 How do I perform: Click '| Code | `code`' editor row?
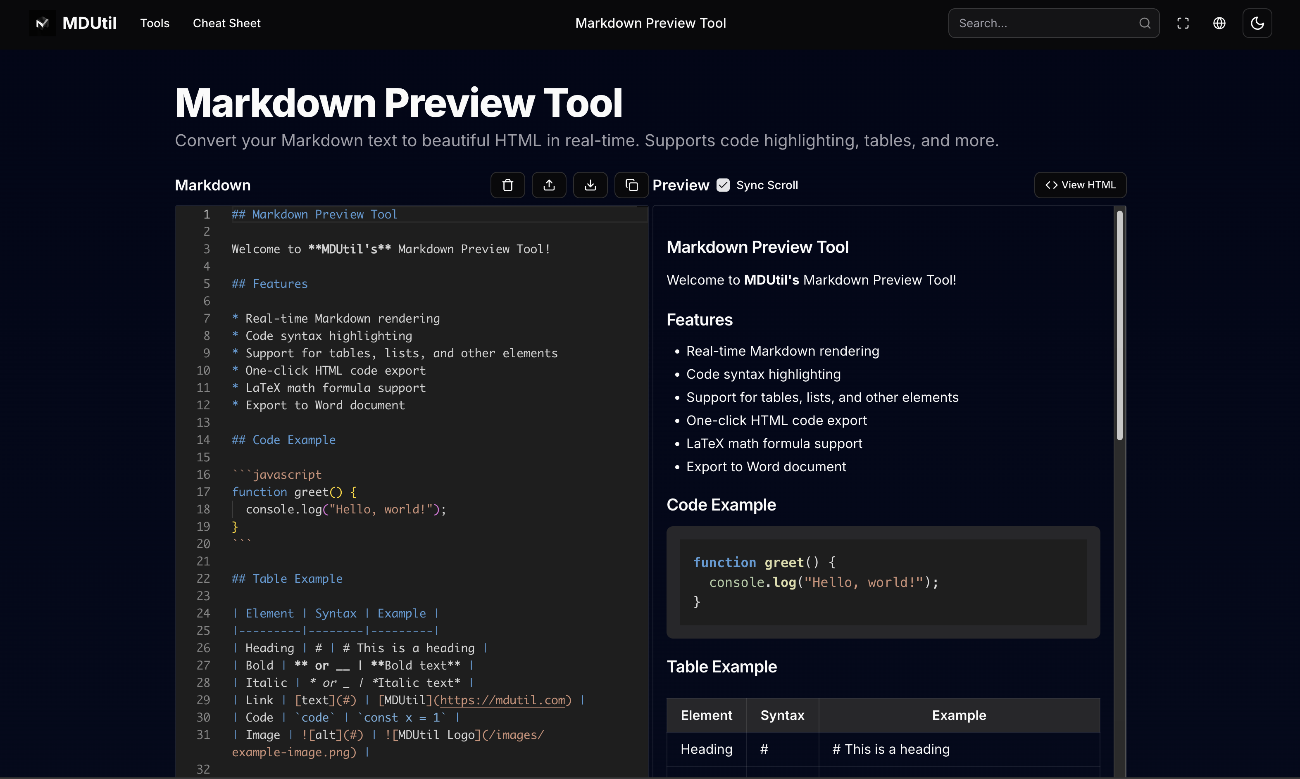pos(346,717)
